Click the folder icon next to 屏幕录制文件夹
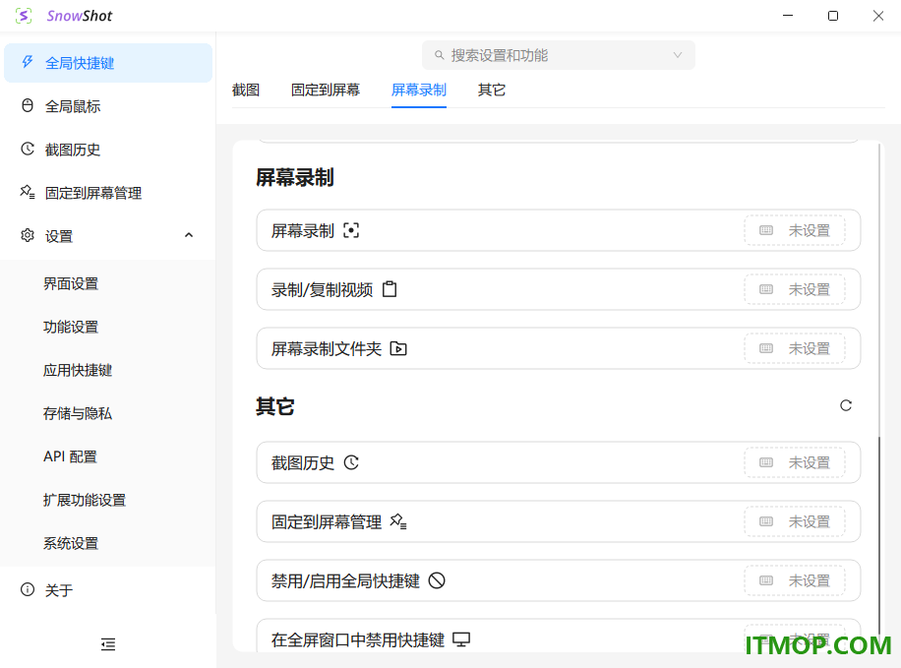This screenshot has width=901, height=668. (x=398, y=348)
